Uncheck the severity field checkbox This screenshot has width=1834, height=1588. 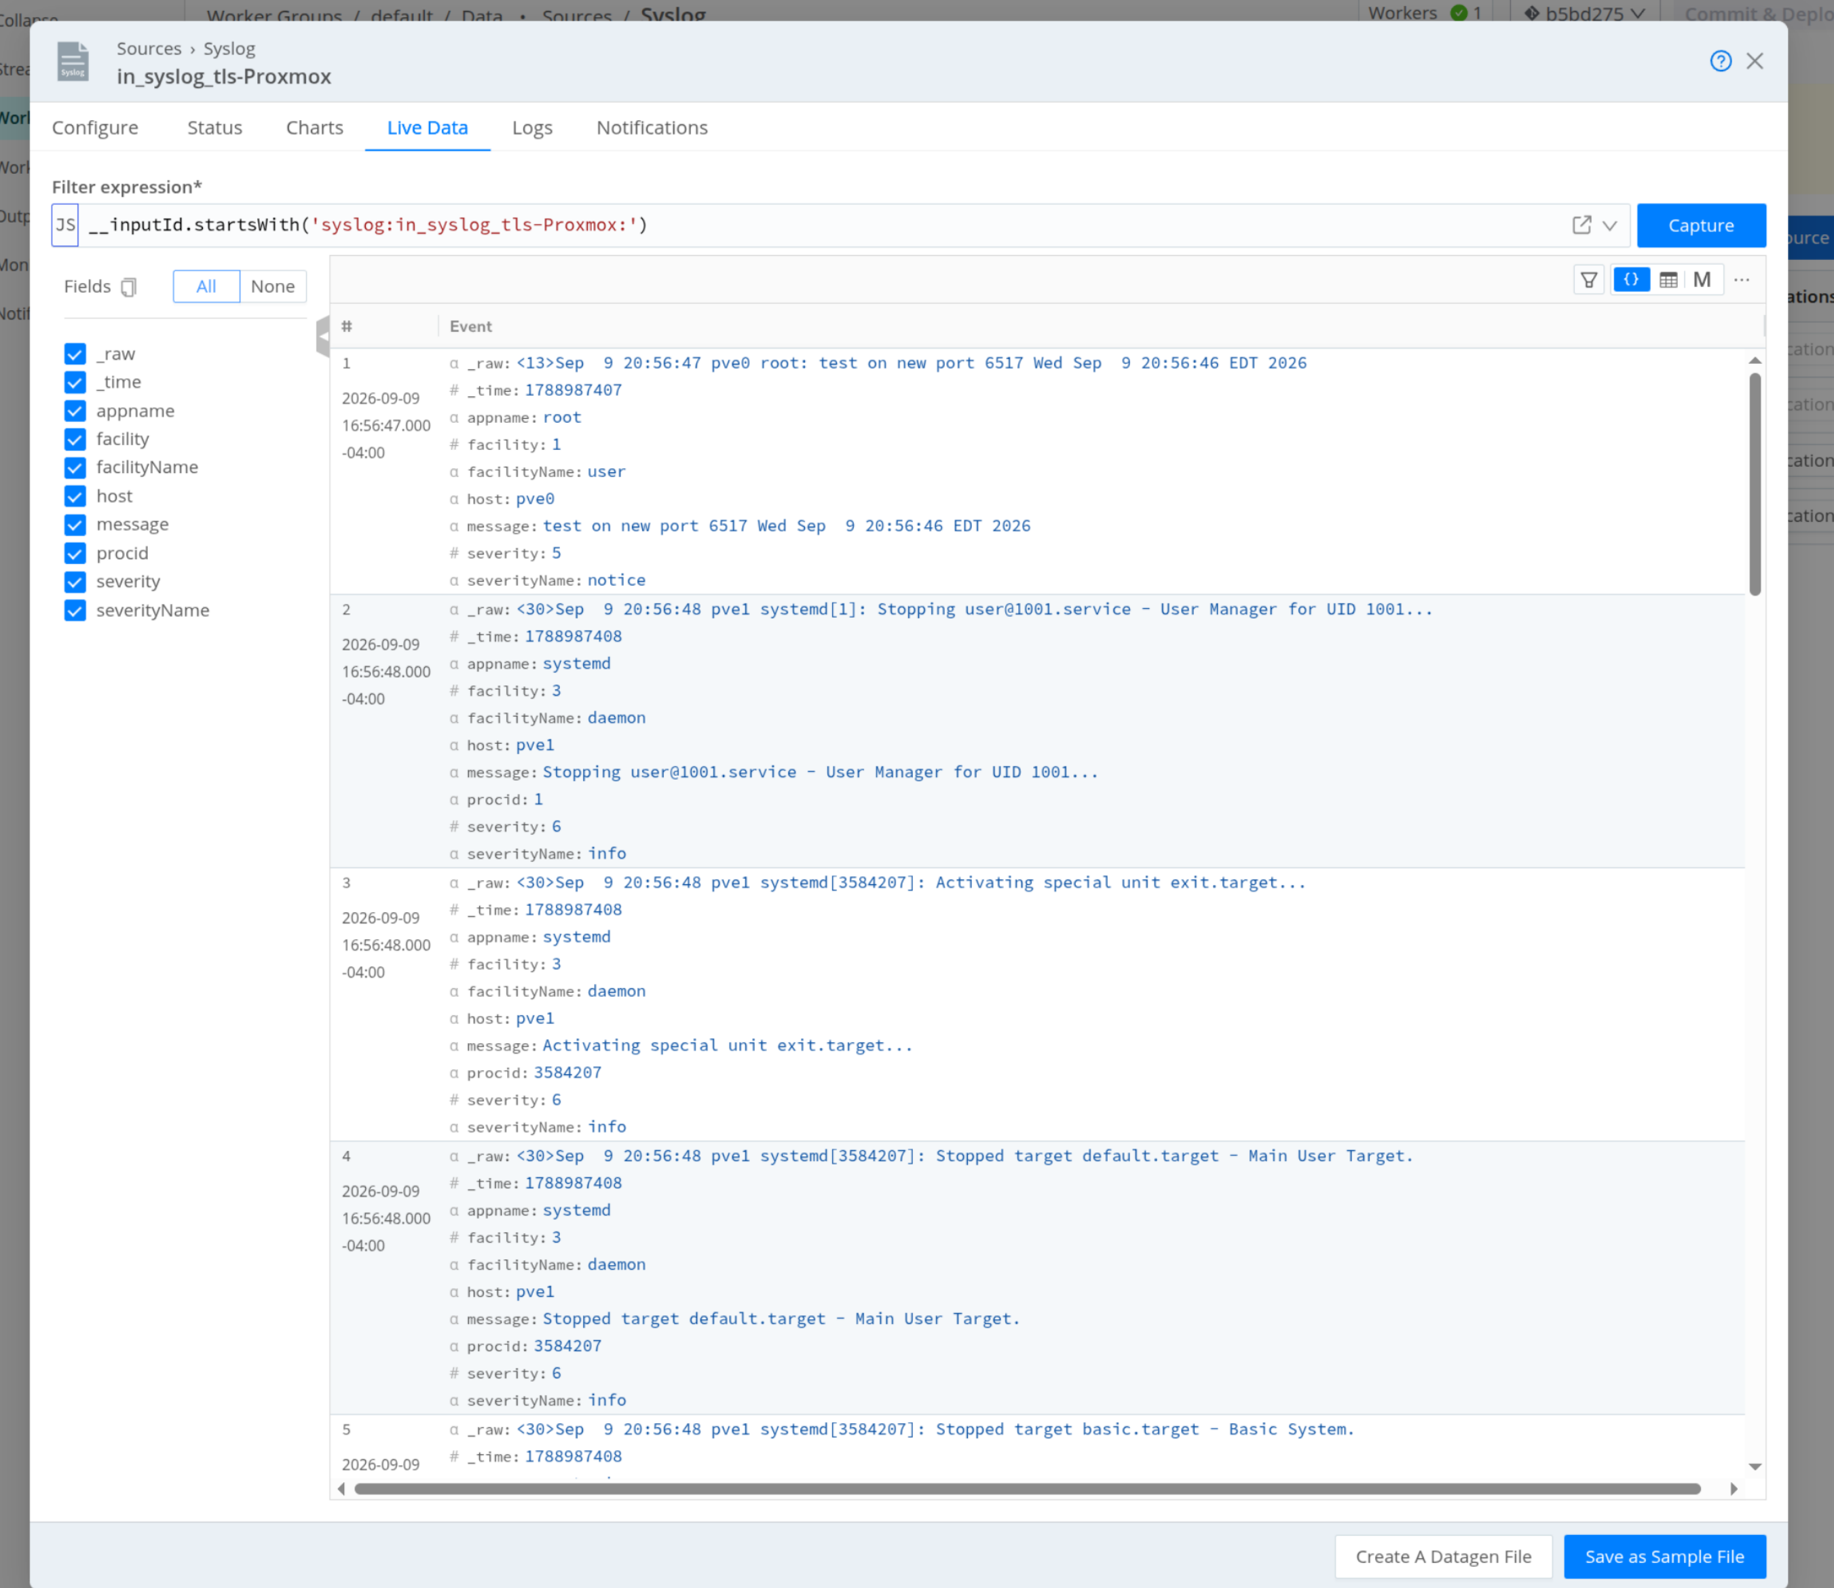(x=75, y=582)
